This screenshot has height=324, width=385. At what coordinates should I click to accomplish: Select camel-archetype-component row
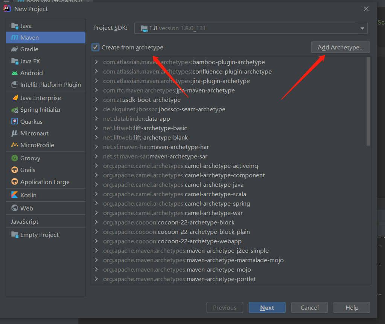(228, 175)
